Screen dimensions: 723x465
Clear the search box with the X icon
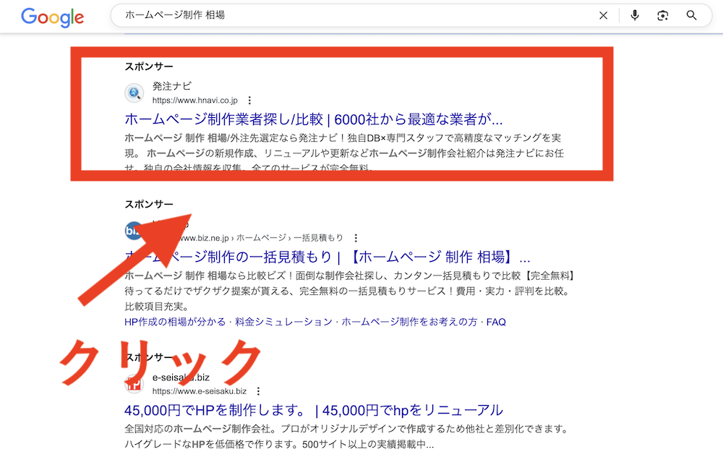603,15
